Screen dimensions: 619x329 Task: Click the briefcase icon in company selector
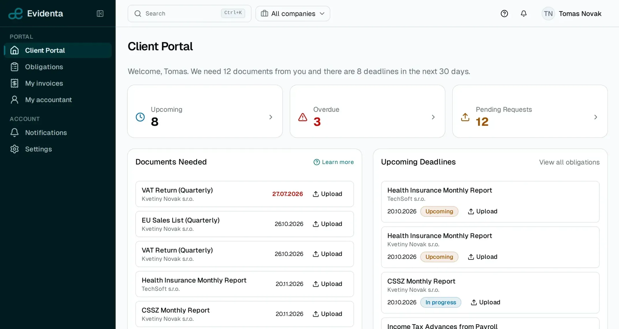click(264, 14)
